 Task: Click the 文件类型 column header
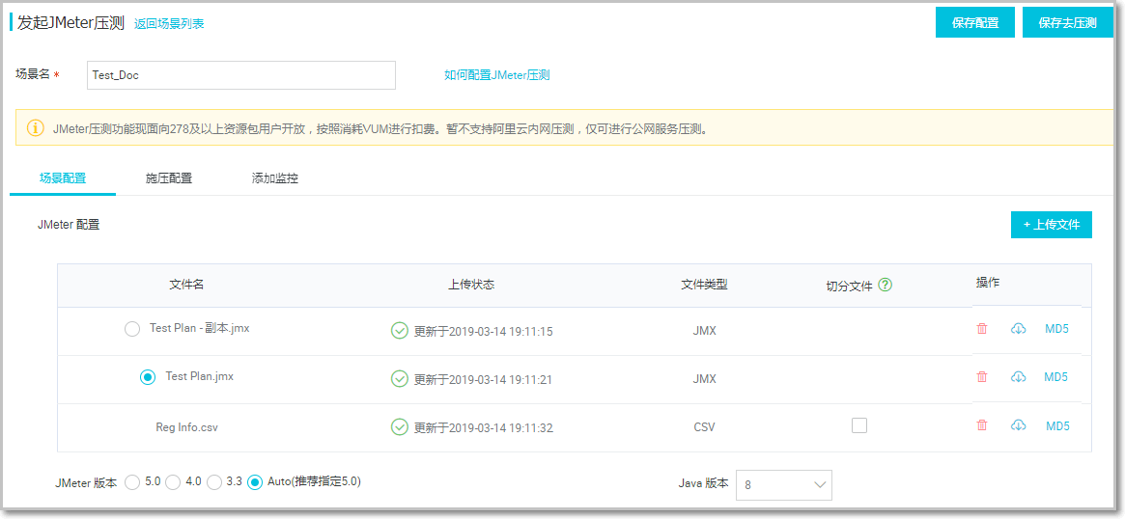705,285
